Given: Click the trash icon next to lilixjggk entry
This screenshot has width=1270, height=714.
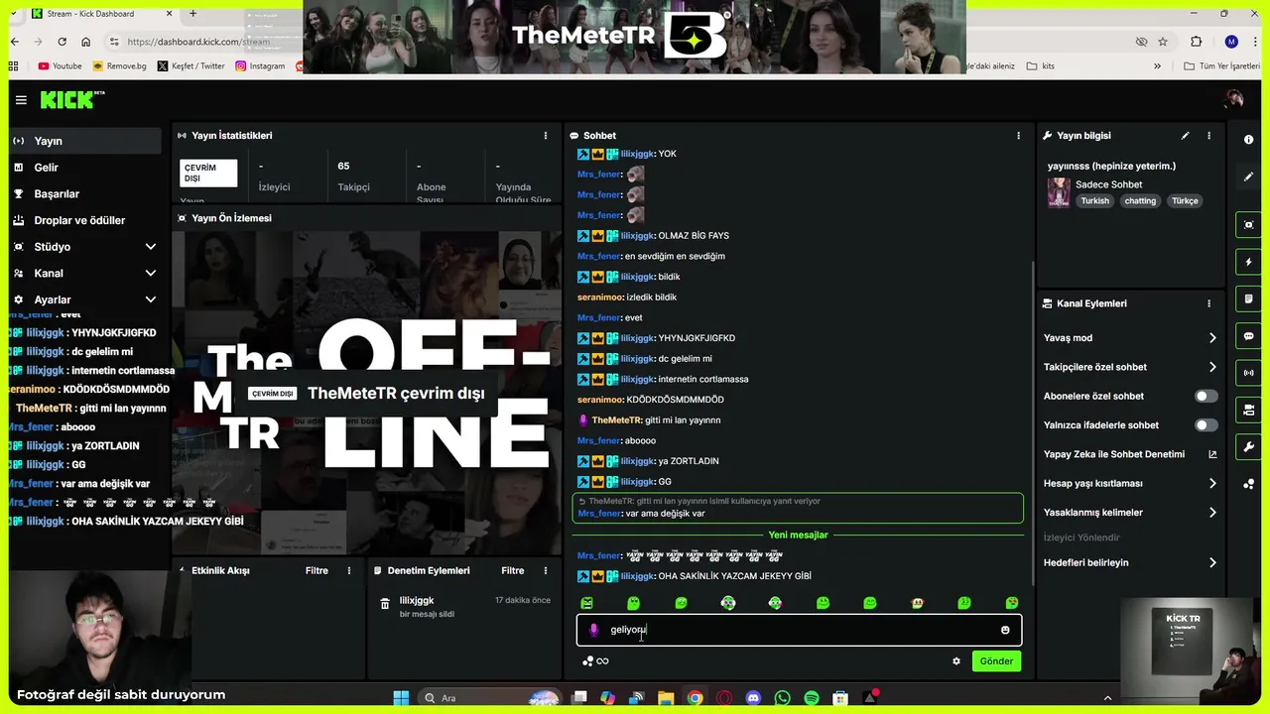Looking at the screenshot, I should pos(385,603).
